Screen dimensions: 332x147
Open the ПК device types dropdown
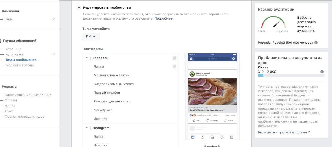click(x=91, y=36)
